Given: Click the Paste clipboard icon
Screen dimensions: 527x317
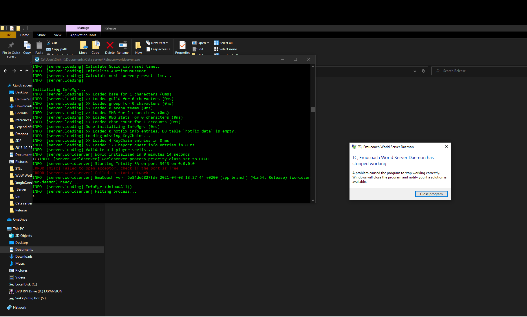Looking at the screenshot, I should (39, 45).
